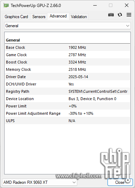Screen dimensions: 135x188
Task: Expand the General category dropdown
Action: (x=67, y=26)
